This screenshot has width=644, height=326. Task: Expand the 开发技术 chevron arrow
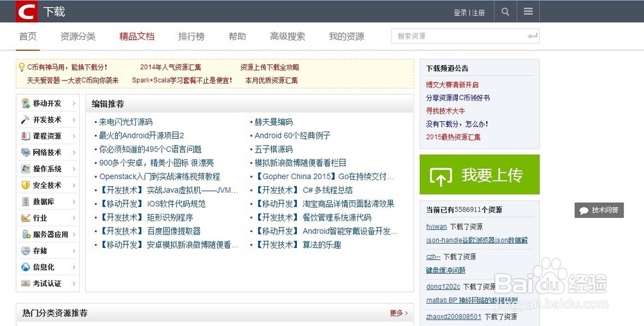pos(74,120)
